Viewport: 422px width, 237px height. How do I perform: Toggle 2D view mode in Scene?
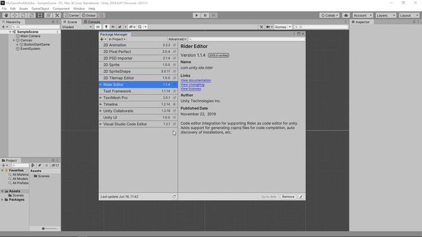(x=98, y=27)
